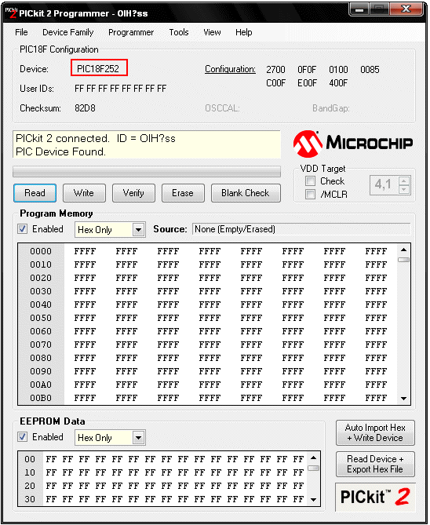Screen dimensions: 430x525
Task: Click EEPROM Data scrollbar down arrow
Action: coord(313,500)
